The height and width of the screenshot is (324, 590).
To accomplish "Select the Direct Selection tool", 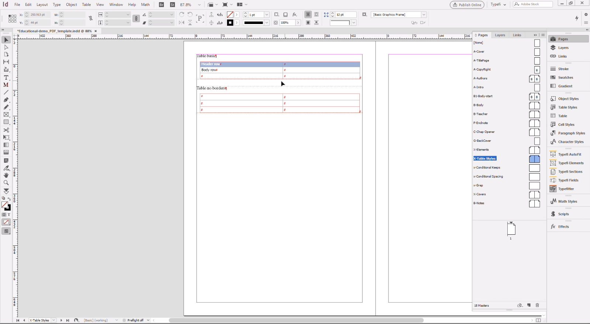I will coord(6,47).
